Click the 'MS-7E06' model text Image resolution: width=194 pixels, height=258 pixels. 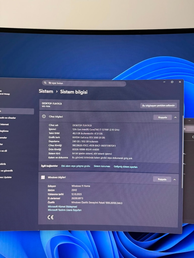[46, 106]
